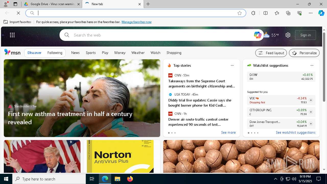Image resolution: width=327 pixels, height=184 pixels.
Task: Open the macadamia nuts article image
Action: [x=241, y=156]
